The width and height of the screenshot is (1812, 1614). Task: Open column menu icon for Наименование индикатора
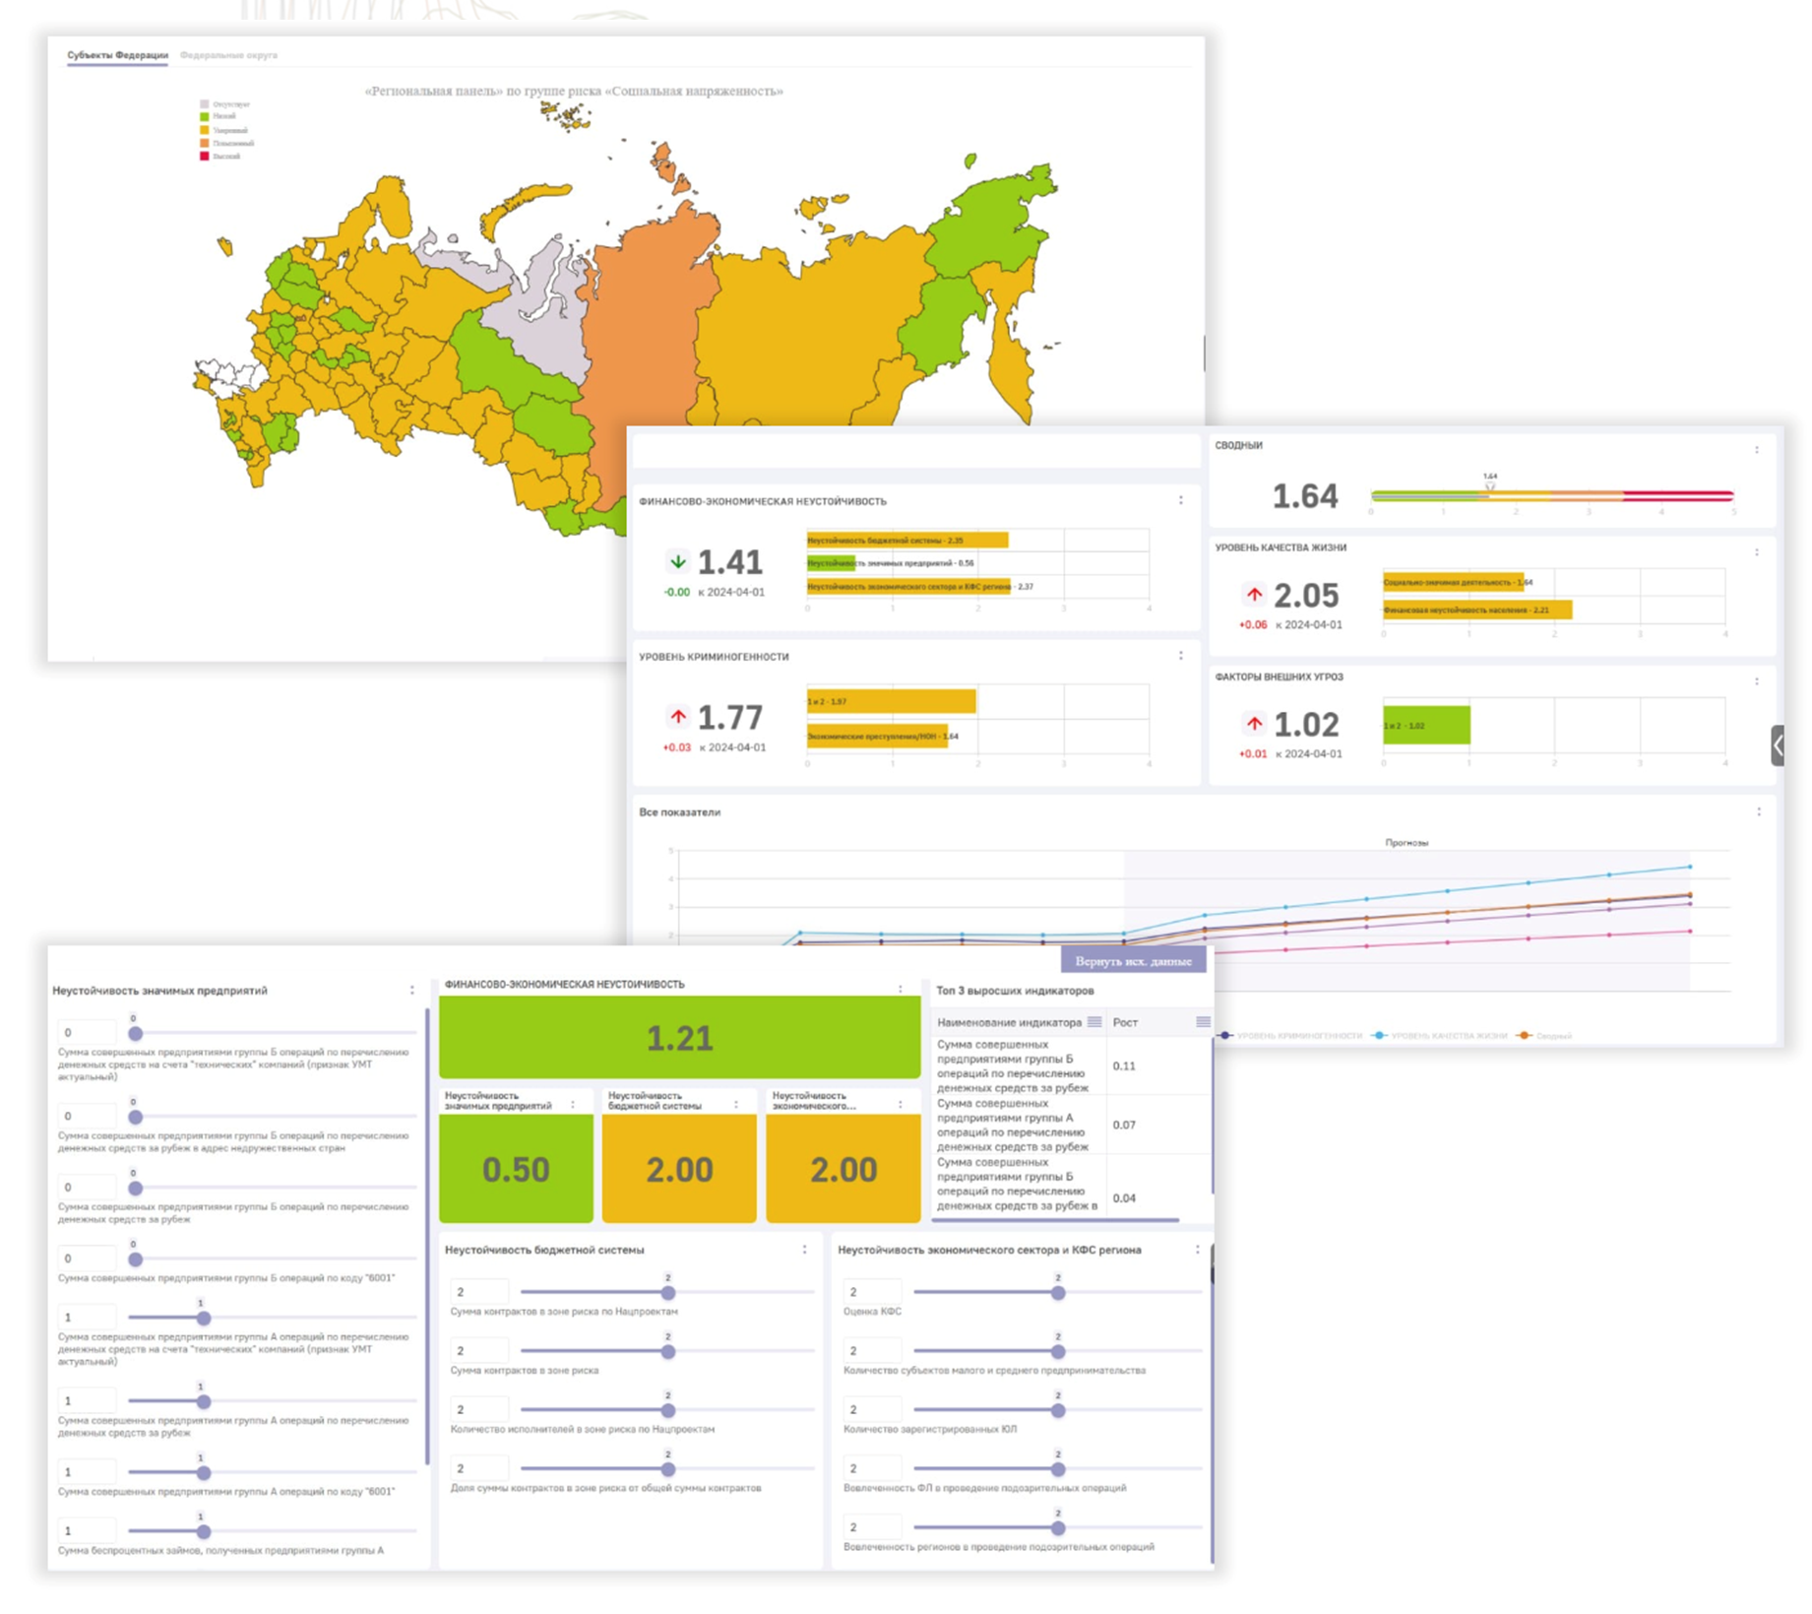[x=1093, y=1022]
